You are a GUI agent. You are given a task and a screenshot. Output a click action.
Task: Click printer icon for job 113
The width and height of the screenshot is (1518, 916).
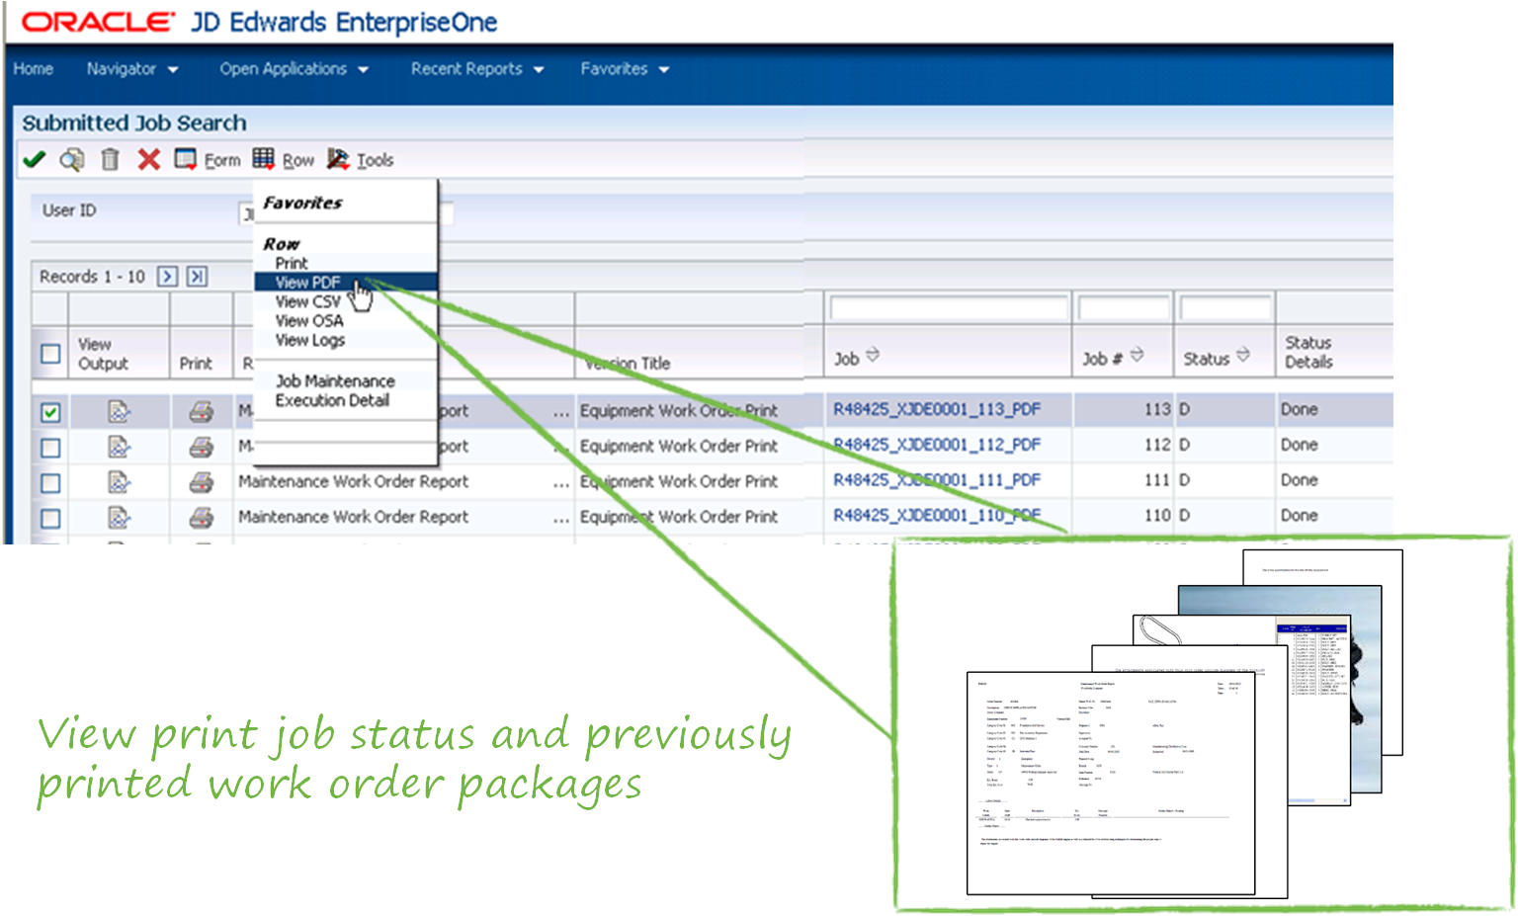[202, 411]
